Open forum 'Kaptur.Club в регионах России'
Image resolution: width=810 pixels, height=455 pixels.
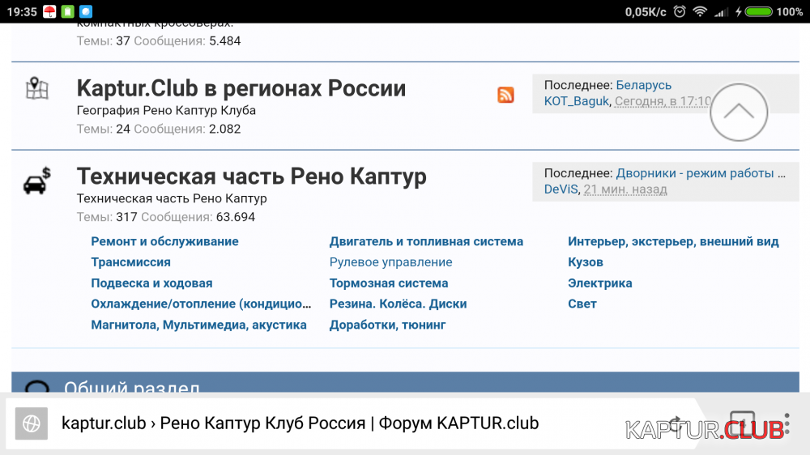coord(241,88)
